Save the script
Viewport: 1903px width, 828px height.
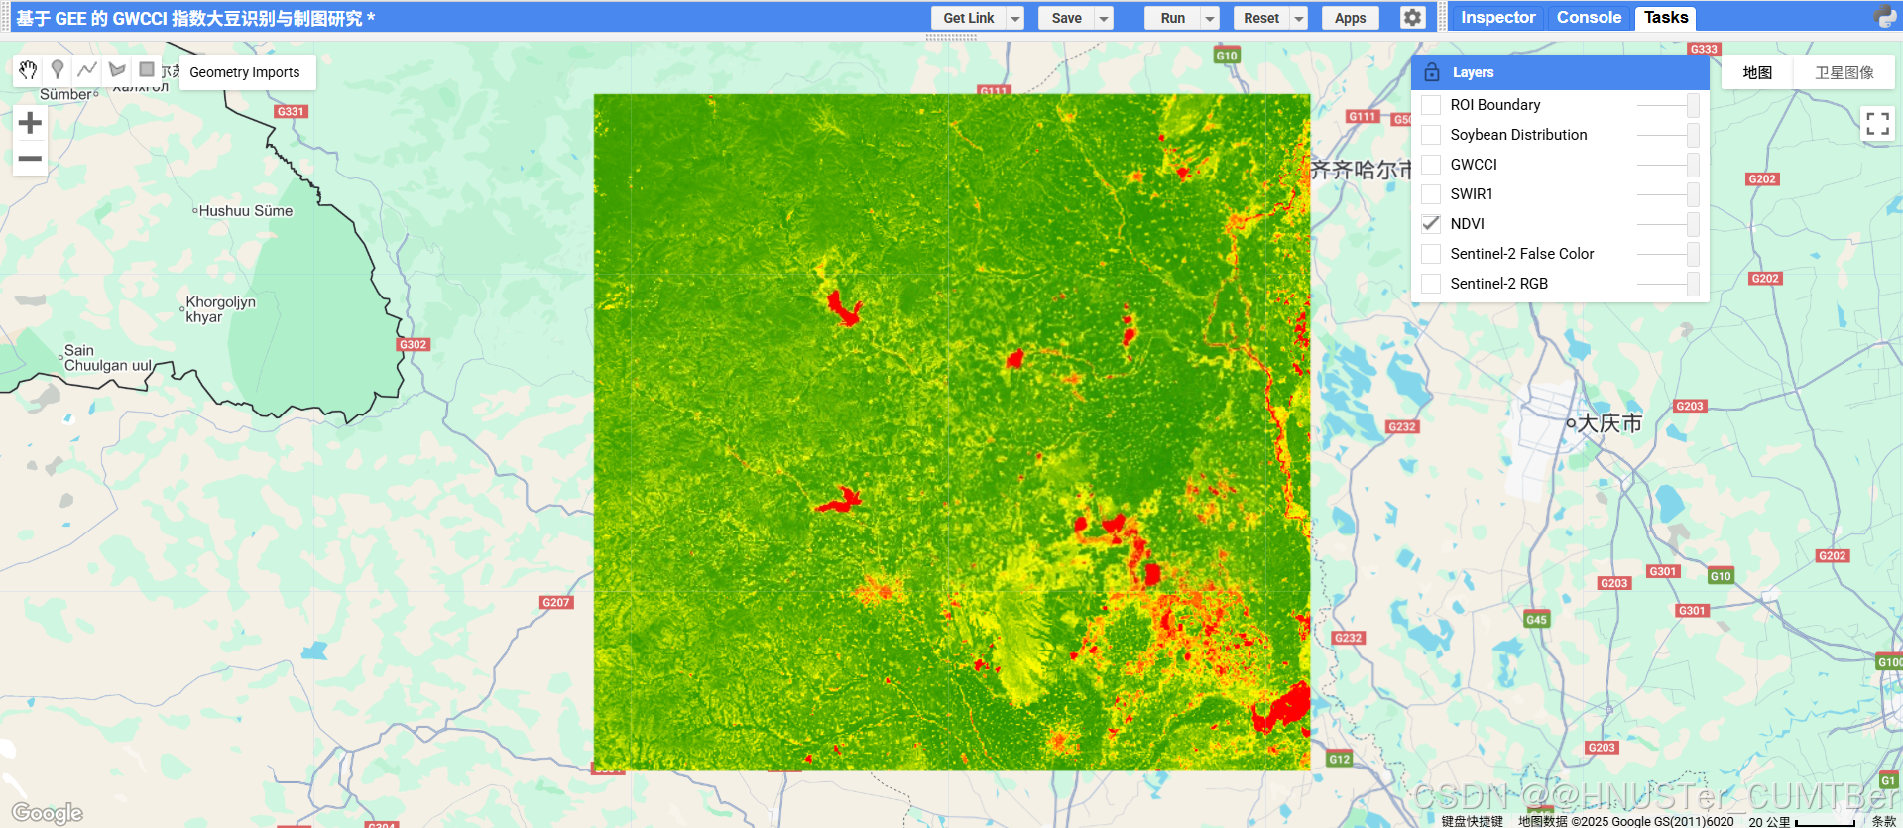tap(1067, 18)
